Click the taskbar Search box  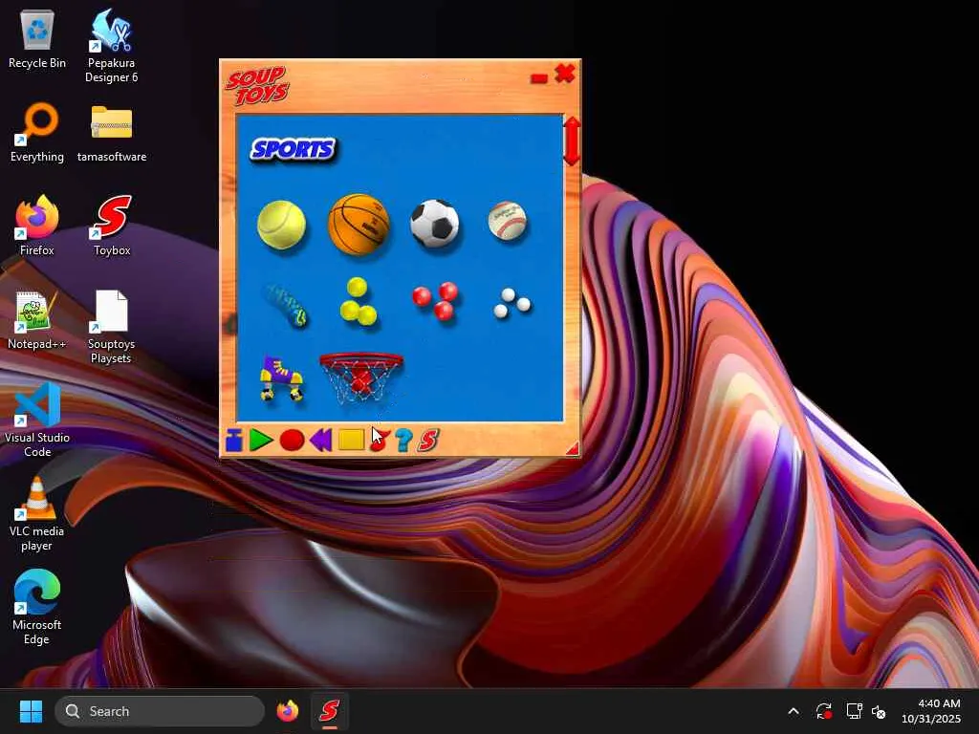(160, 711)
